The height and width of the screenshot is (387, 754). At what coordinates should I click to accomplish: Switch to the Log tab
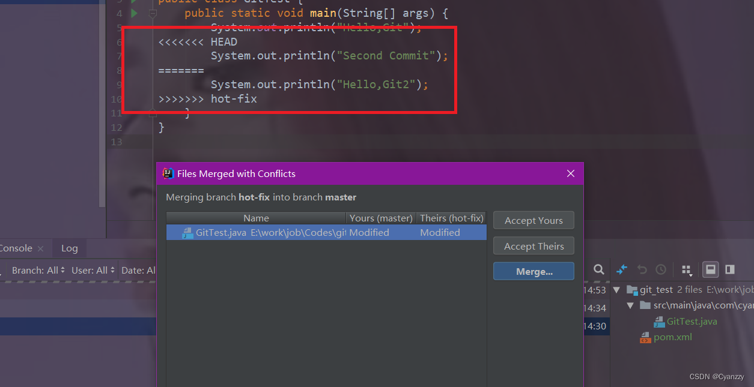[70, 248]
